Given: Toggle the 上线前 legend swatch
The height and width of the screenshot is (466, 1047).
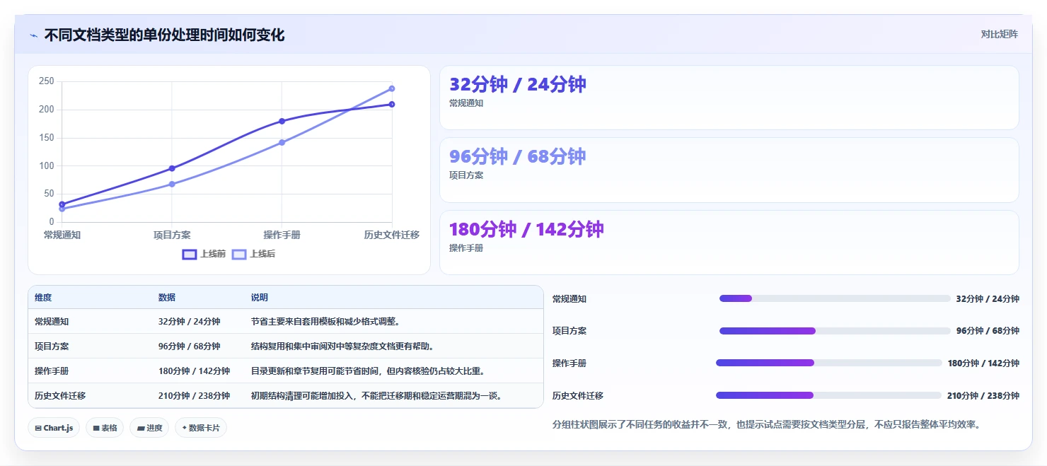Looking at the screenshot, I should click(189, 255).
